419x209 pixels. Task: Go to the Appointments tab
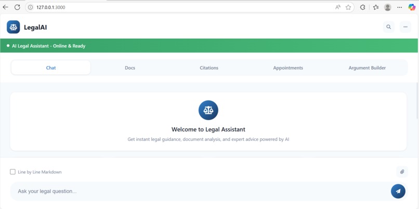288,68
